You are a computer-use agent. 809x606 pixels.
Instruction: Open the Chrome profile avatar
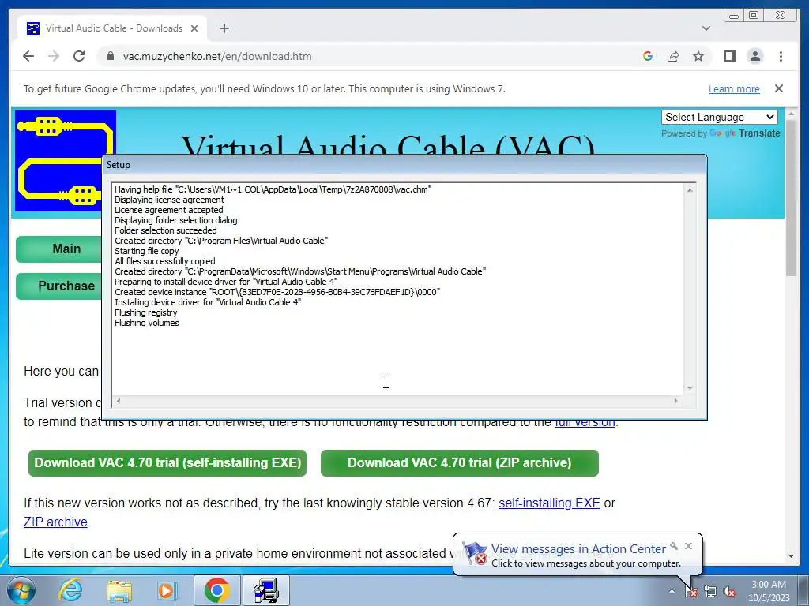click(754, 56)
